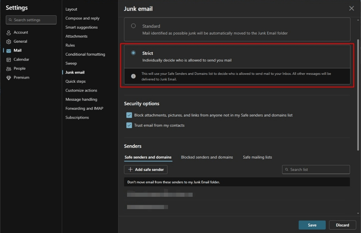Open Forwarding and IMAP settings
This screenshot has width=361, height=233.
[x=84, y=108]
